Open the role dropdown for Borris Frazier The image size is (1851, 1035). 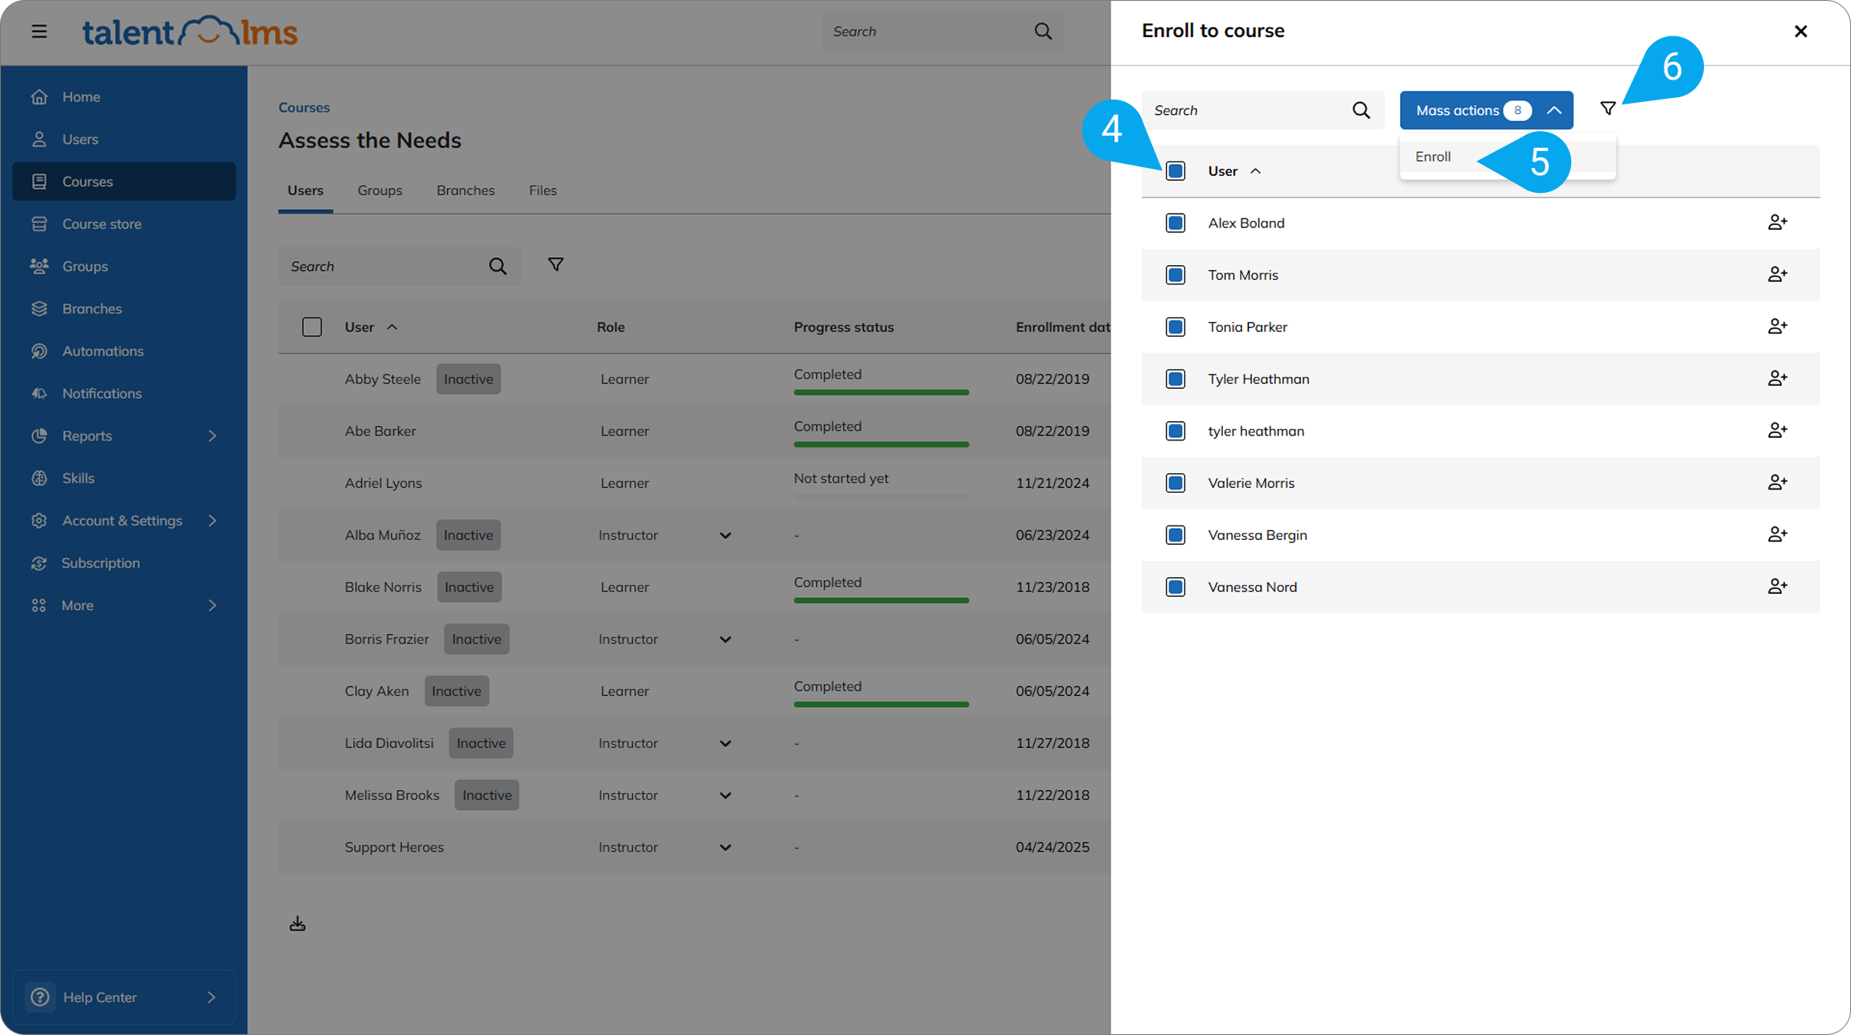[x=725, y=640]
